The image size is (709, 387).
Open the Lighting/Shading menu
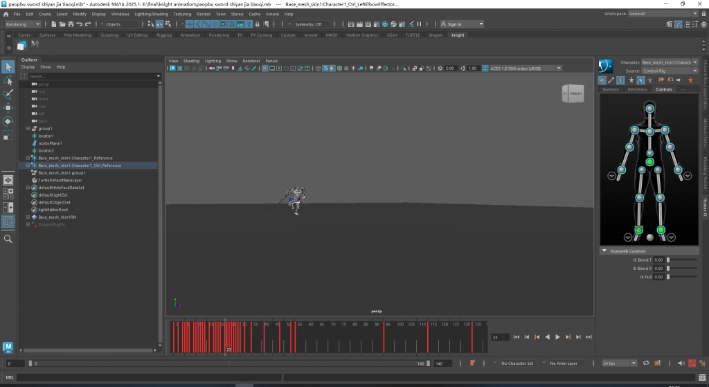pyautogui.click(x=150, y=13)
